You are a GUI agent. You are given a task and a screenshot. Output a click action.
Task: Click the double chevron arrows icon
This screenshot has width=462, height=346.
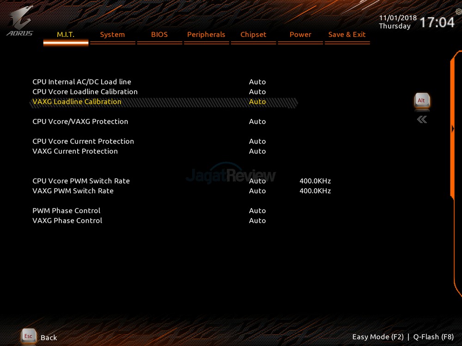pyautogui.click(x=421, y=120)
